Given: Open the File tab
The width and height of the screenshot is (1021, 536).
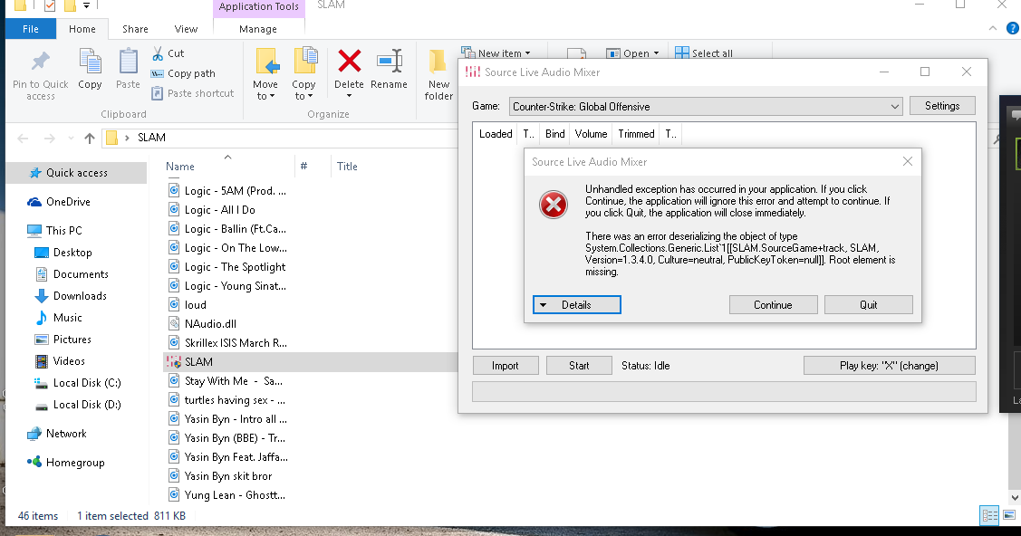Looking at the screenshot, I should [x=31, y=29].
